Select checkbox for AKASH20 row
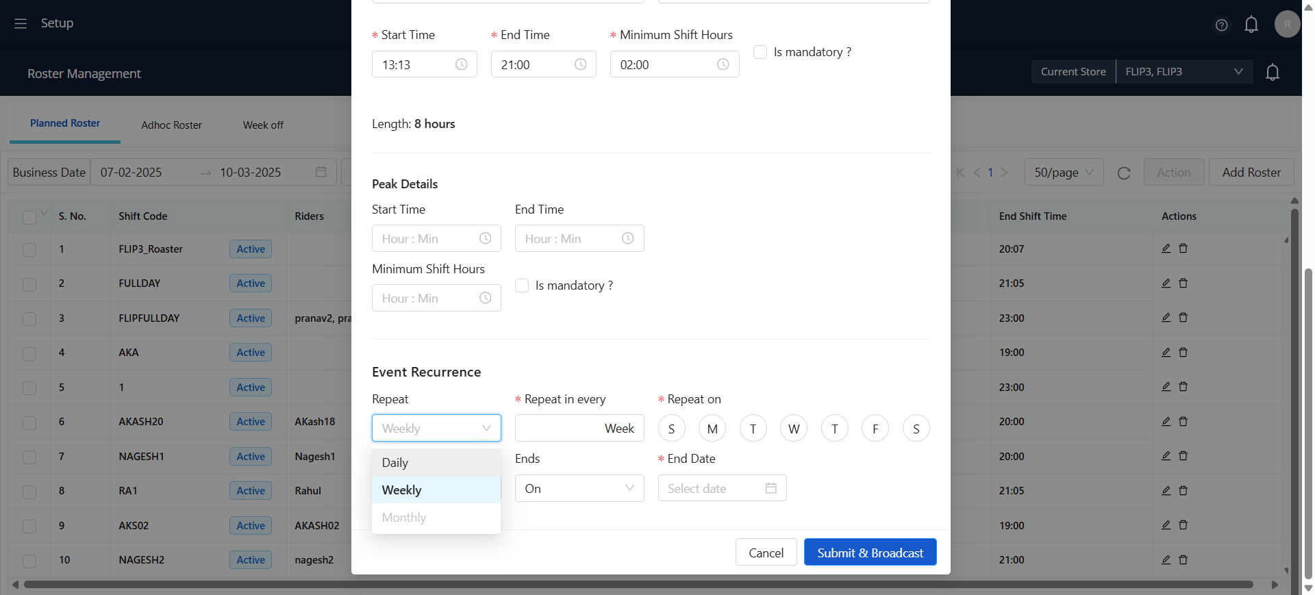This screenshot has height=595, width=1315. click(29, 422)
